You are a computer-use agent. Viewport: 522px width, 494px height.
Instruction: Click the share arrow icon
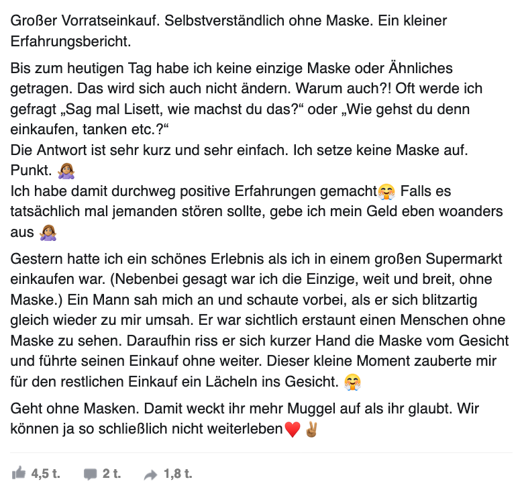click(x=150, y=475)
